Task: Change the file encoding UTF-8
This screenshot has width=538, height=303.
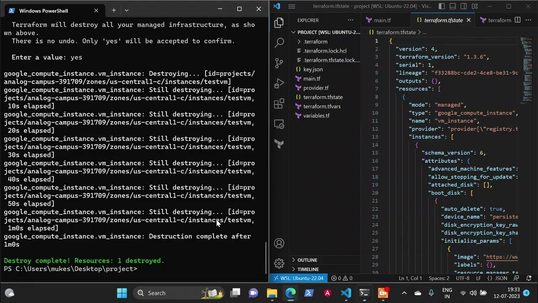Action: [463, 278]
